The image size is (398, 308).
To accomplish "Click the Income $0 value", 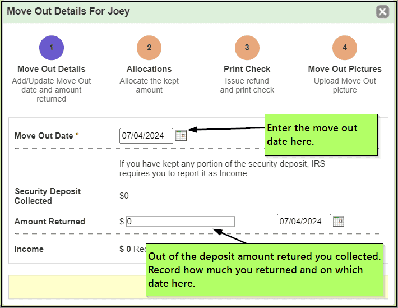I will [x=125, y=249].
